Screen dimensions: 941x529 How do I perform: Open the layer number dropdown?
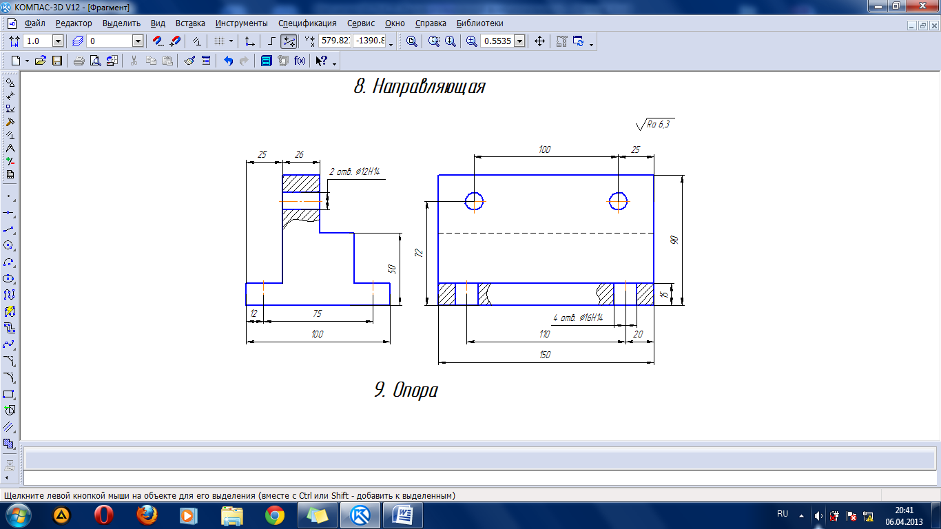tap(138, 41)
